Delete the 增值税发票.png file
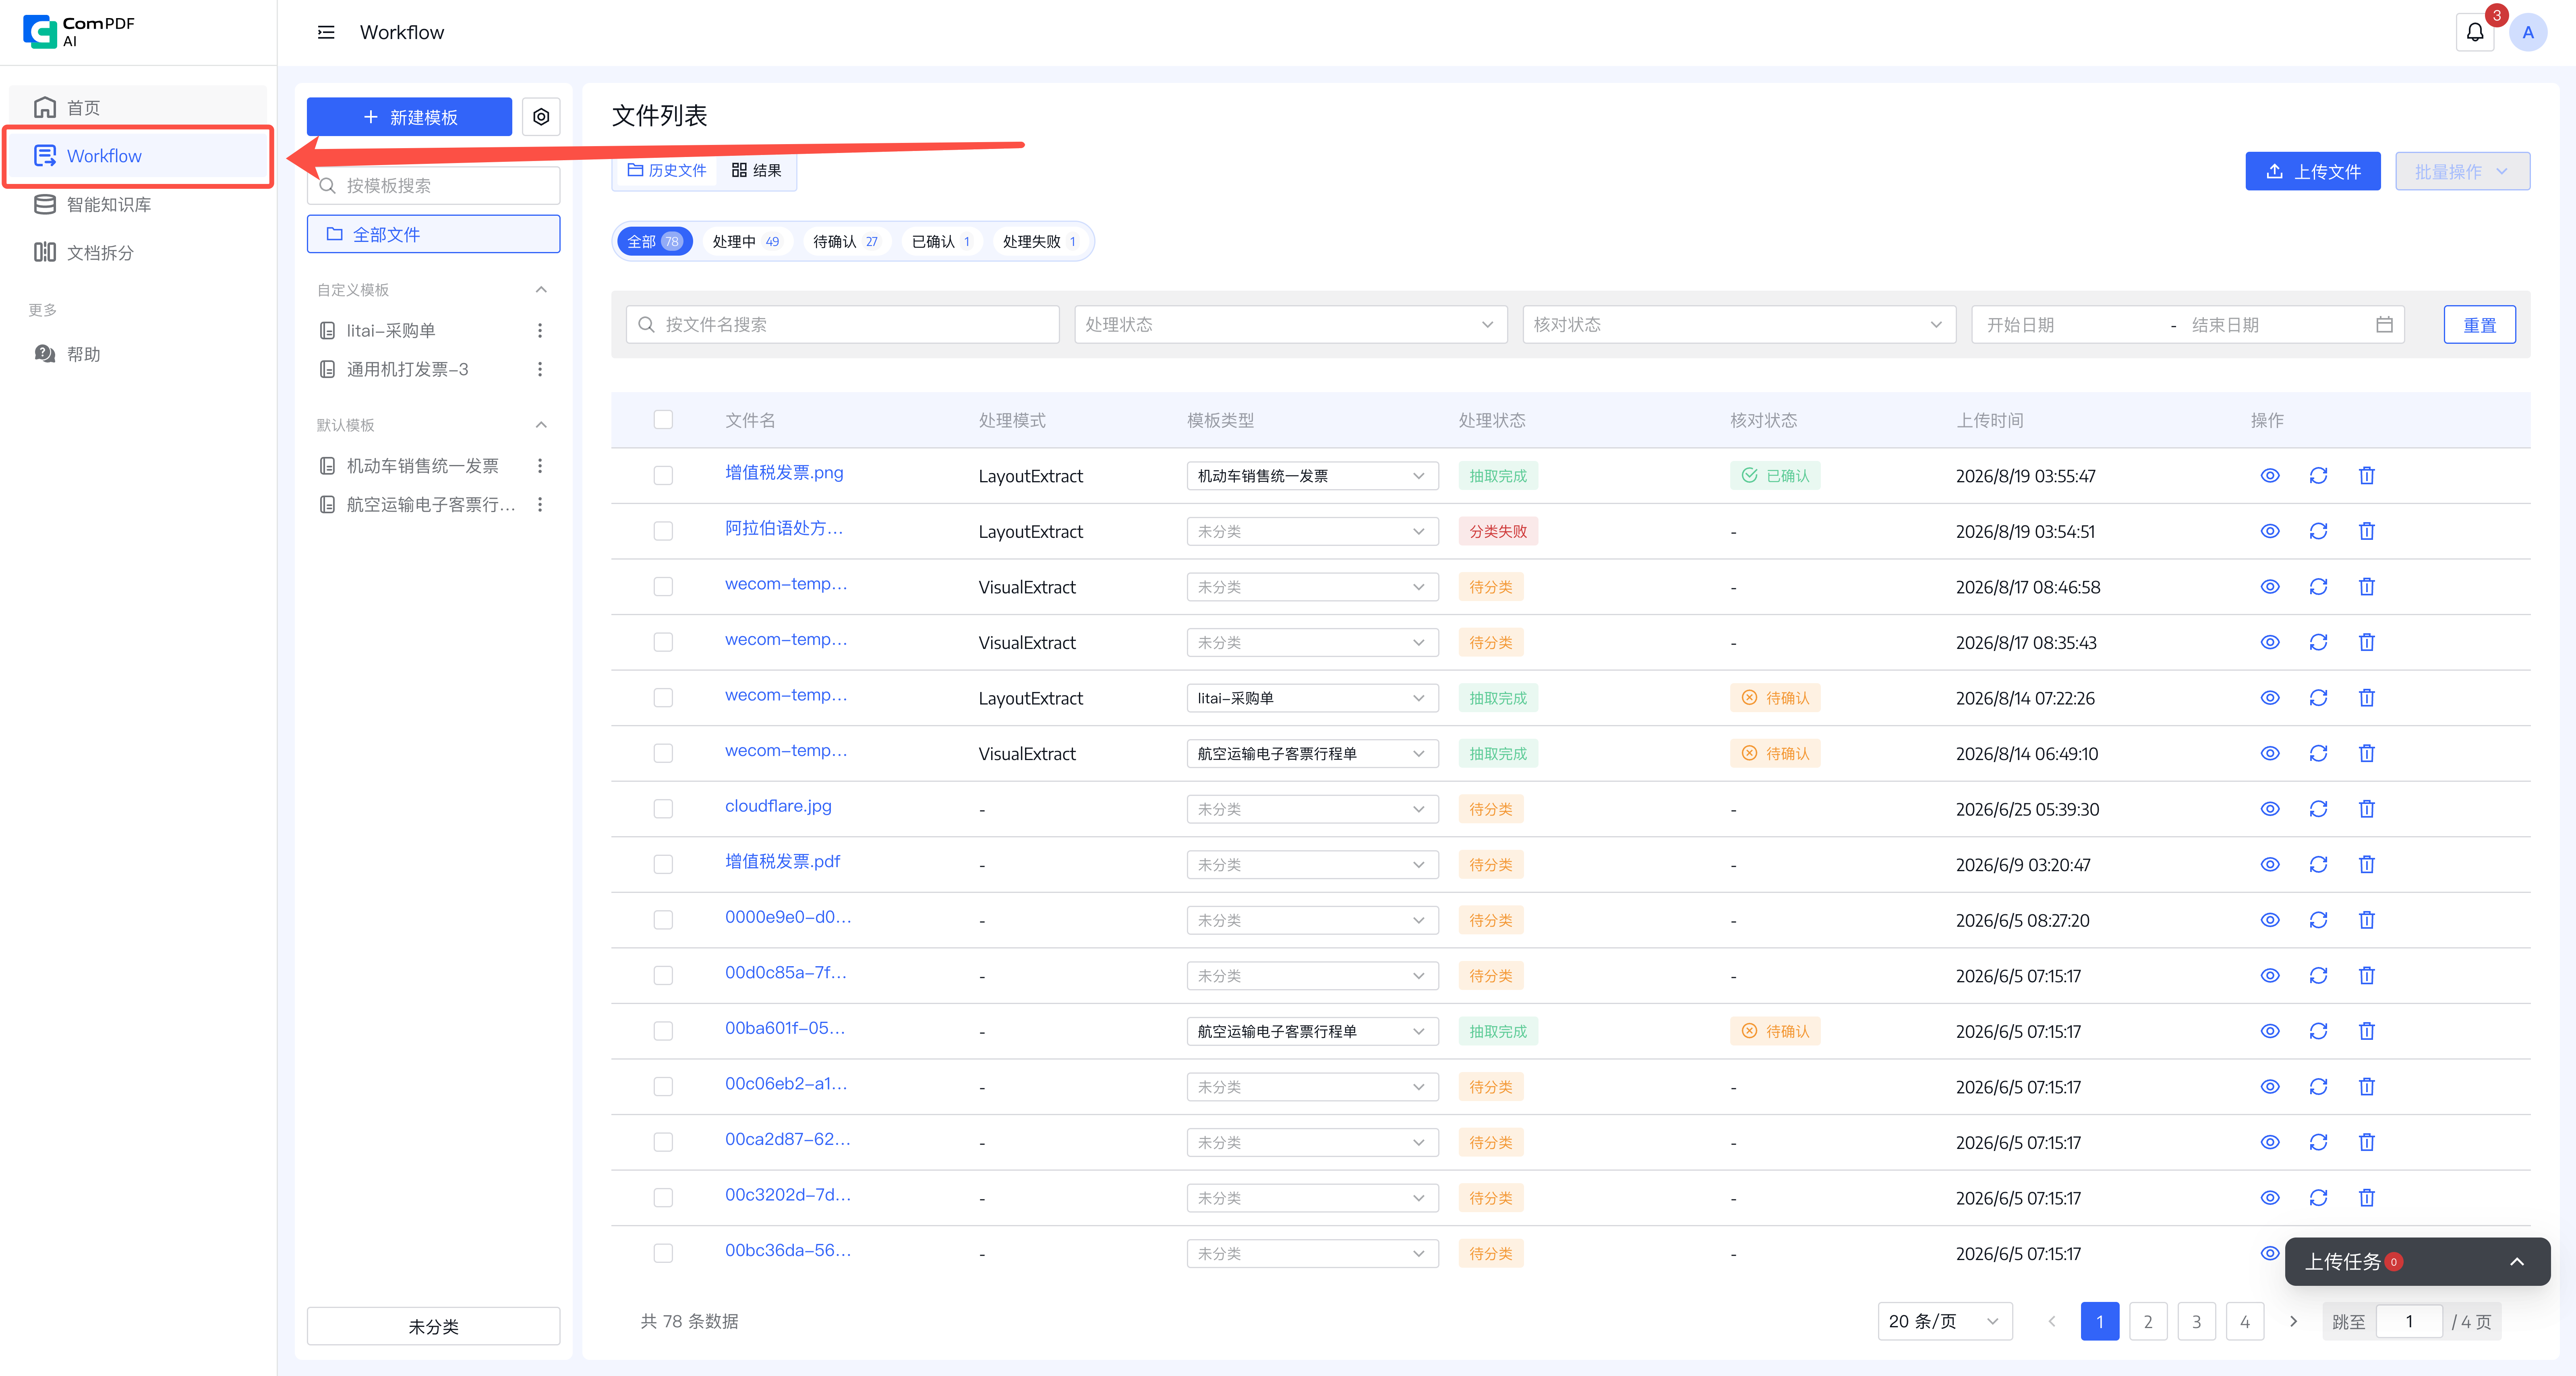The height and width of the screenshot is (1376, 2576). coord(2366,476)
